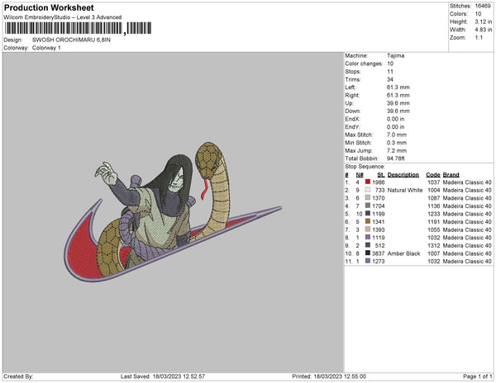
Task: Click the Total Bobbin value 94.78ft
Action: 396,158
